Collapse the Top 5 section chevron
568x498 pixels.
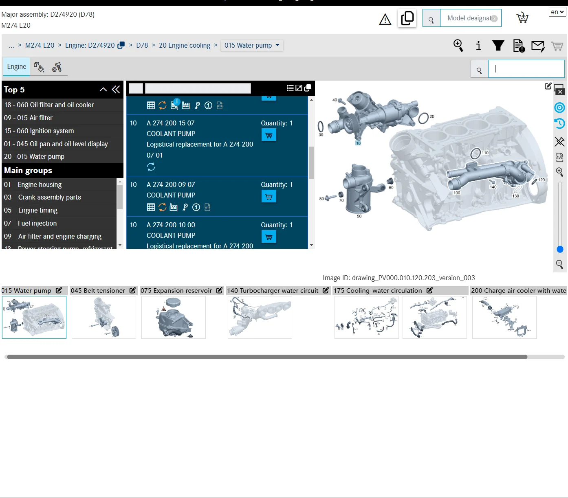(x=103, y=90)
